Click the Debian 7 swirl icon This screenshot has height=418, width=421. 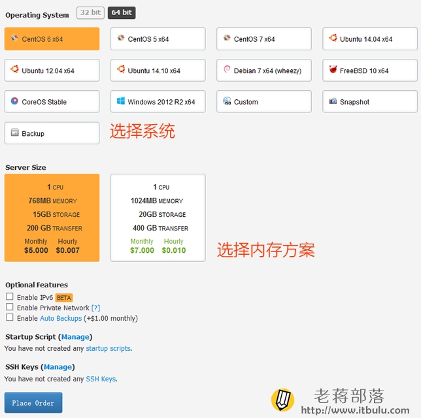tap(227, 69)
